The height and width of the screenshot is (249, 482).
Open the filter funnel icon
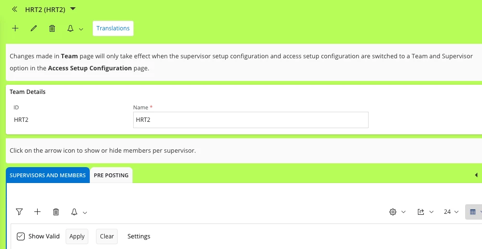[x=19, y=212]
